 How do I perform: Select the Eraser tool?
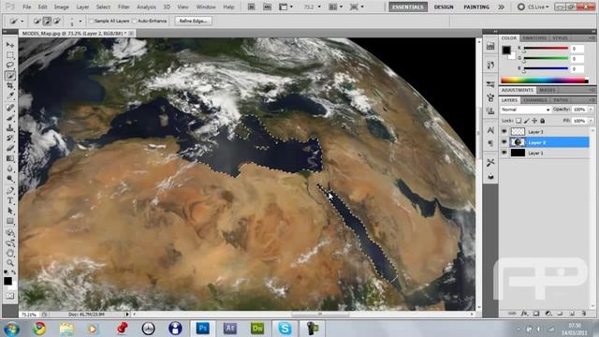point(10,148)
